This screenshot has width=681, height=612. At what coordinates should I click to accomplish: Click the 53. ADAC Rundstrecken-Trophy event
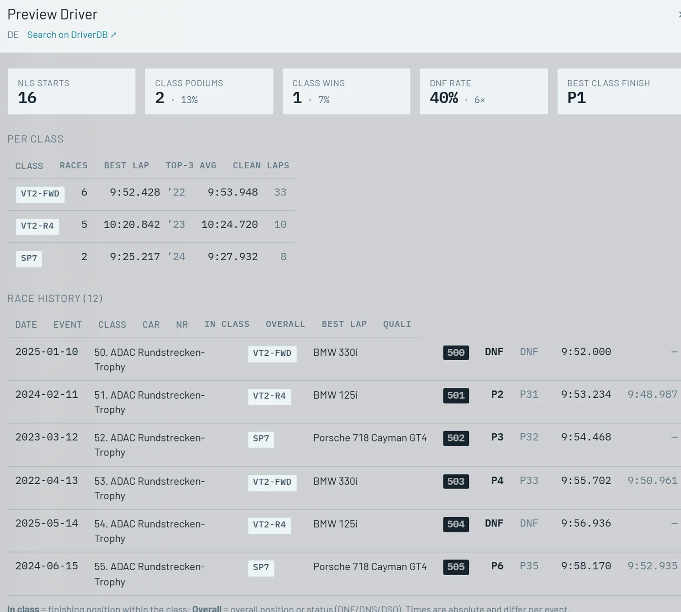(x=149, y=489)
